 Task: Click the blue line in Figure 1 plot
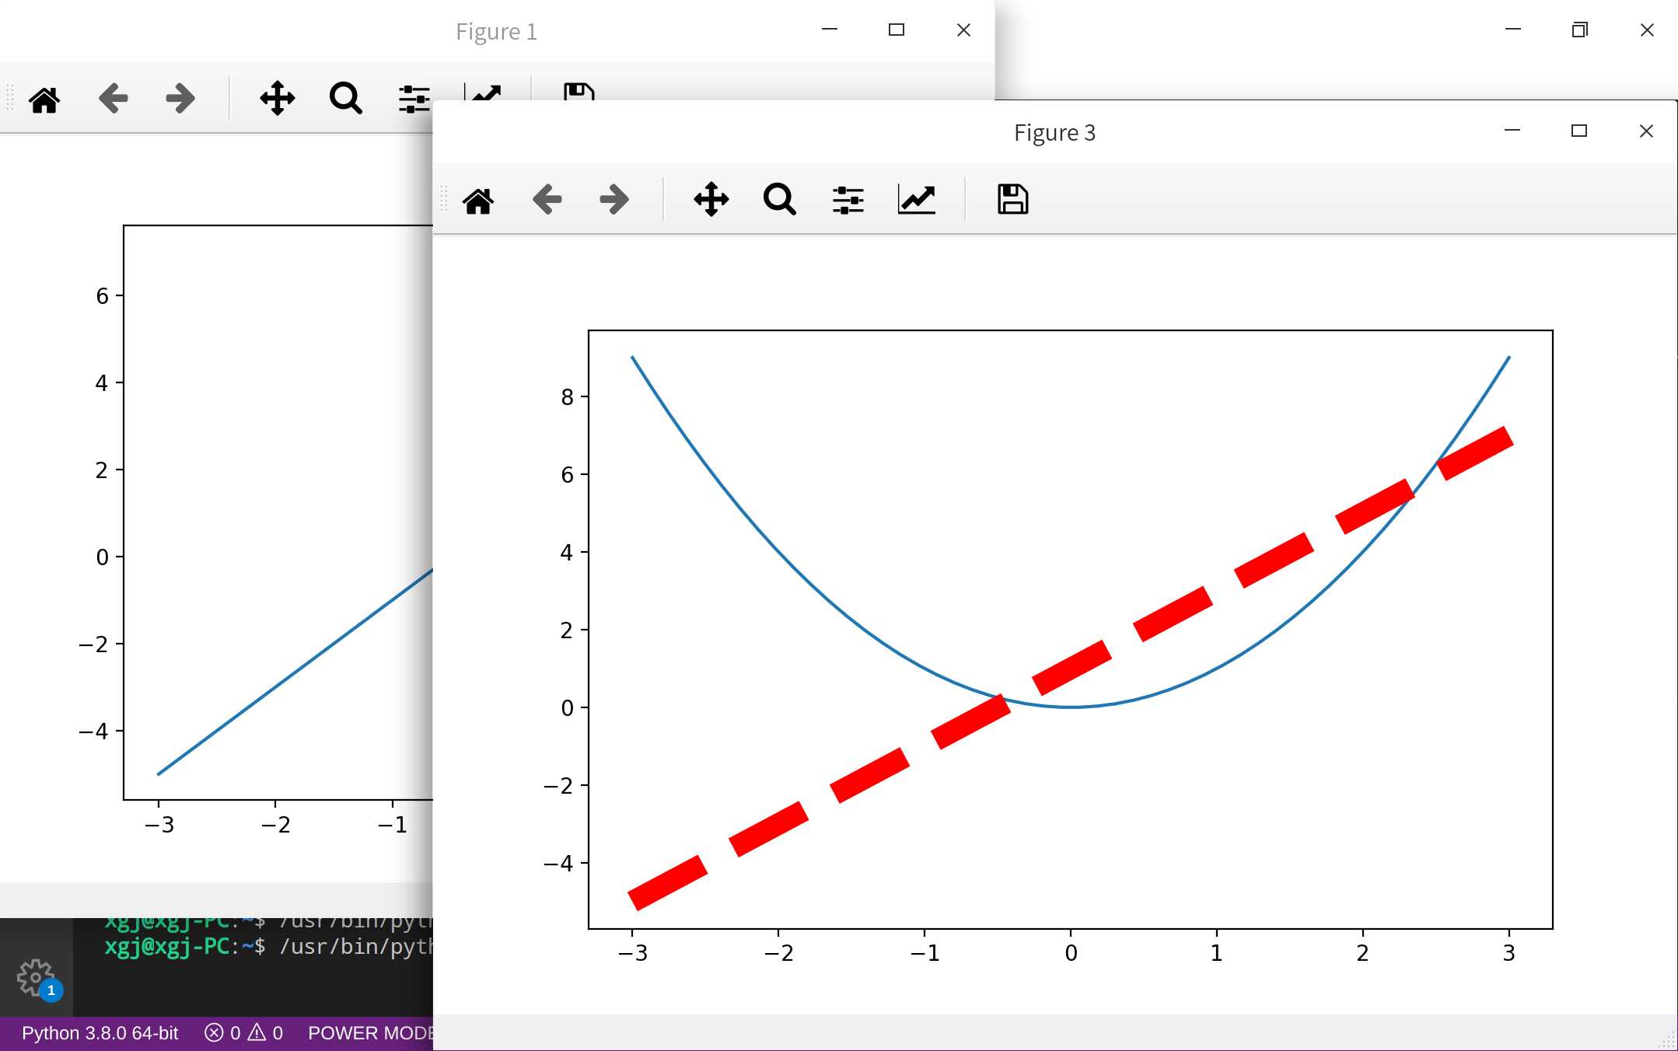pyautogui.click(x=295, y=672)
